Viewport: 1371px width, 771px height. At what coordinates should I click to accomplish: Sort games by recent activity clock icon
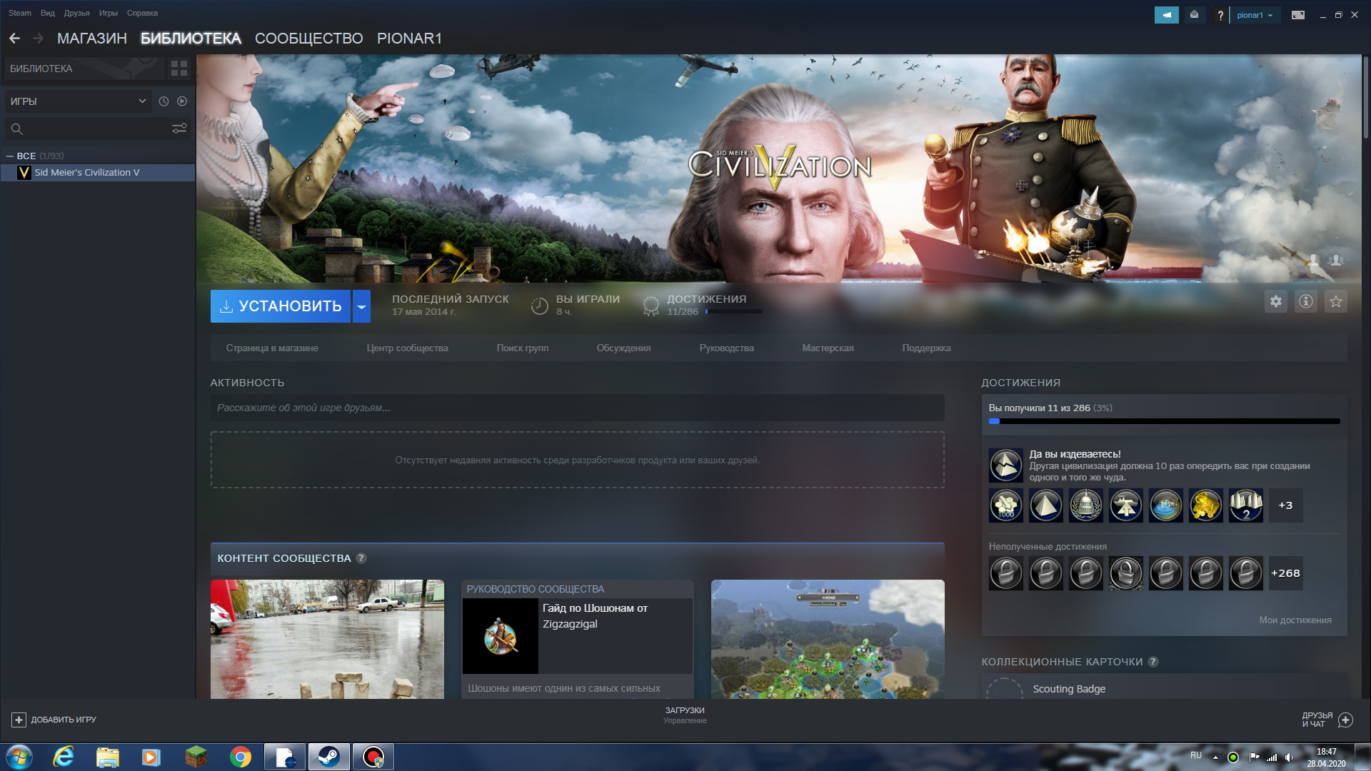coord(164,101)
